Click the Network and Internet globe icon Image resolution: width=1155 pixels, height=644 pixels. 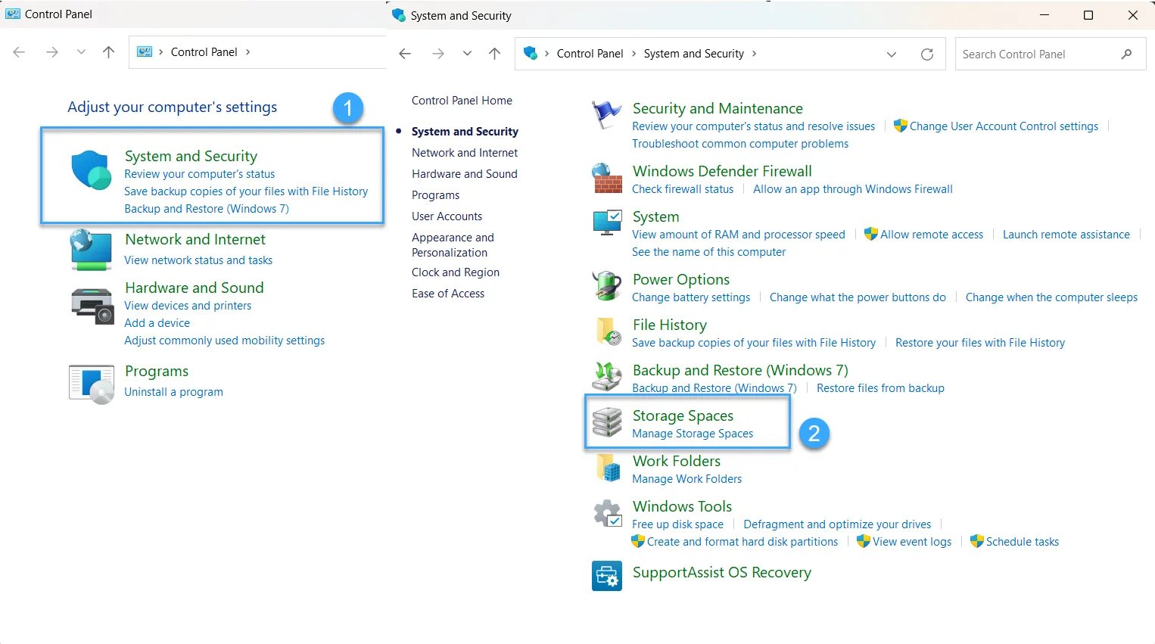click(x=91, y=250)
